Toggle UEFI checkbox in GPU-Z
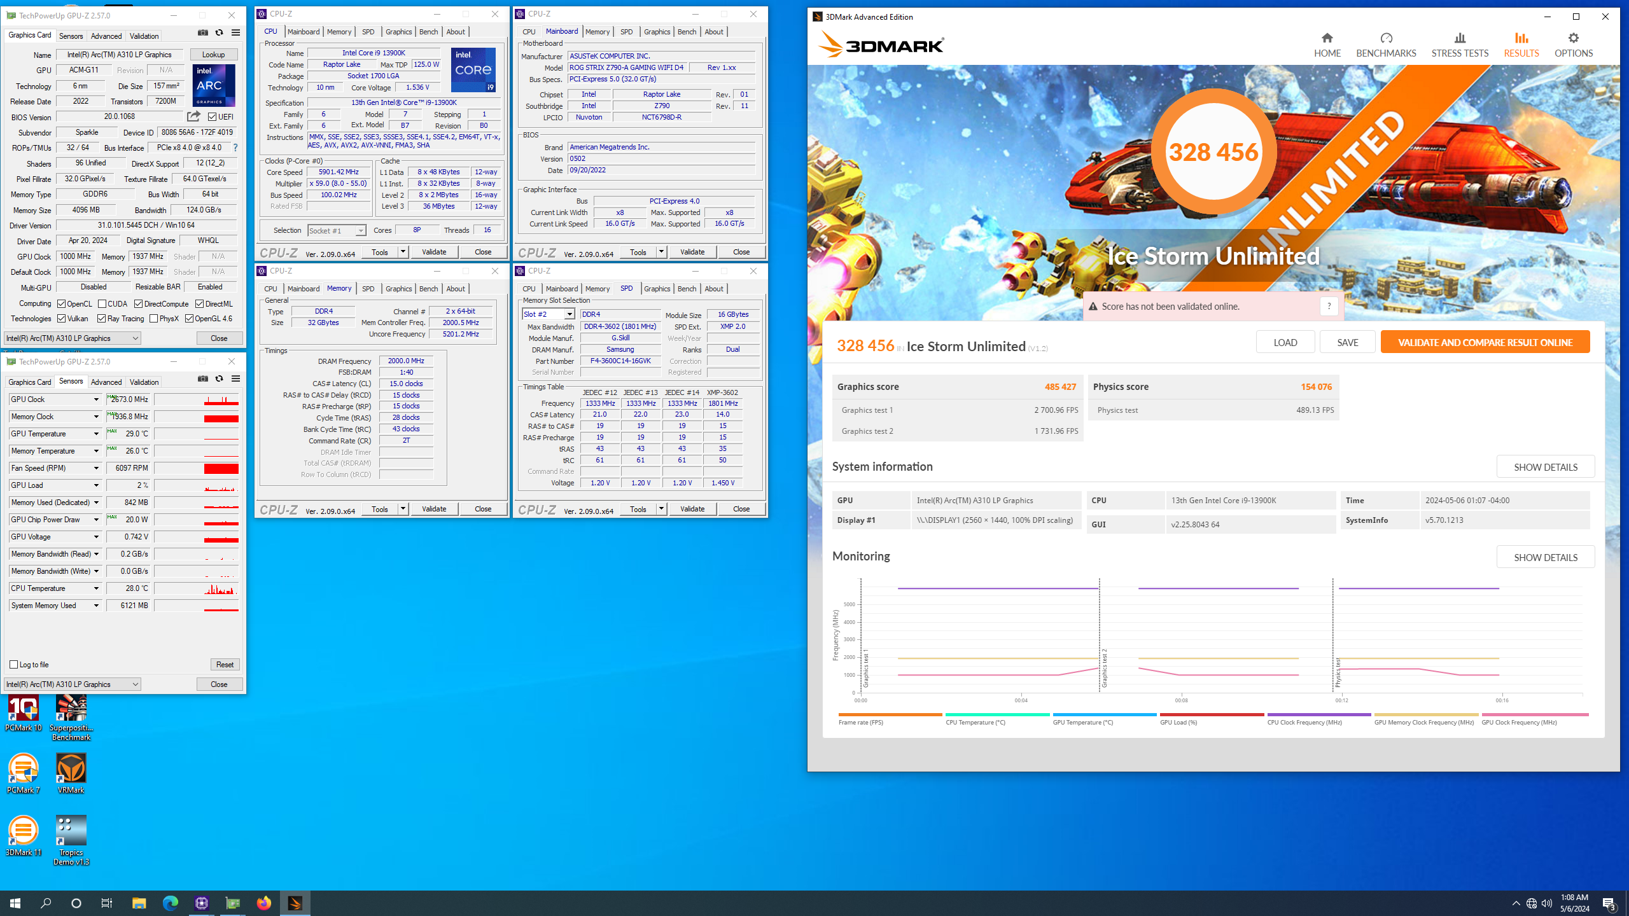Screen dimensions: 1629x916 (x=213, y=117)
